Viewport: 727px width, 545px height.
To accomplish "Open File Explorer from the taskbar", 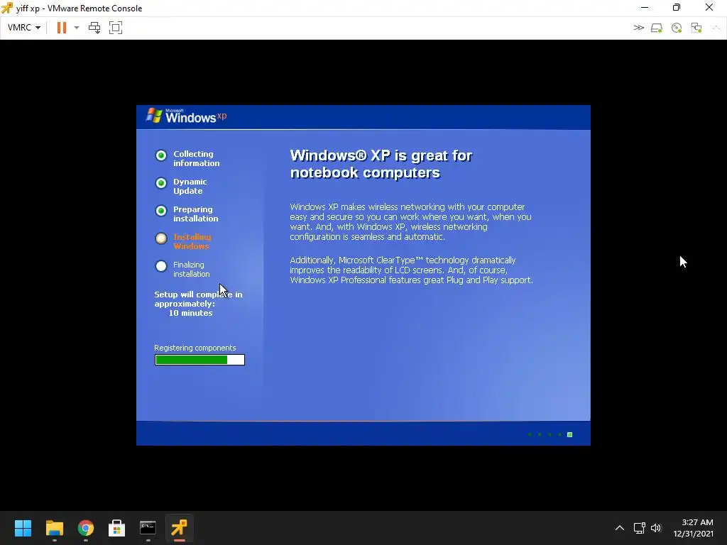I will click(x=54, y=528).
